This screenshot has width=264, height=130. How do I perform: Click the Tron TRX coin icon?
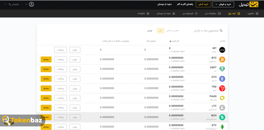click(222, 88)
